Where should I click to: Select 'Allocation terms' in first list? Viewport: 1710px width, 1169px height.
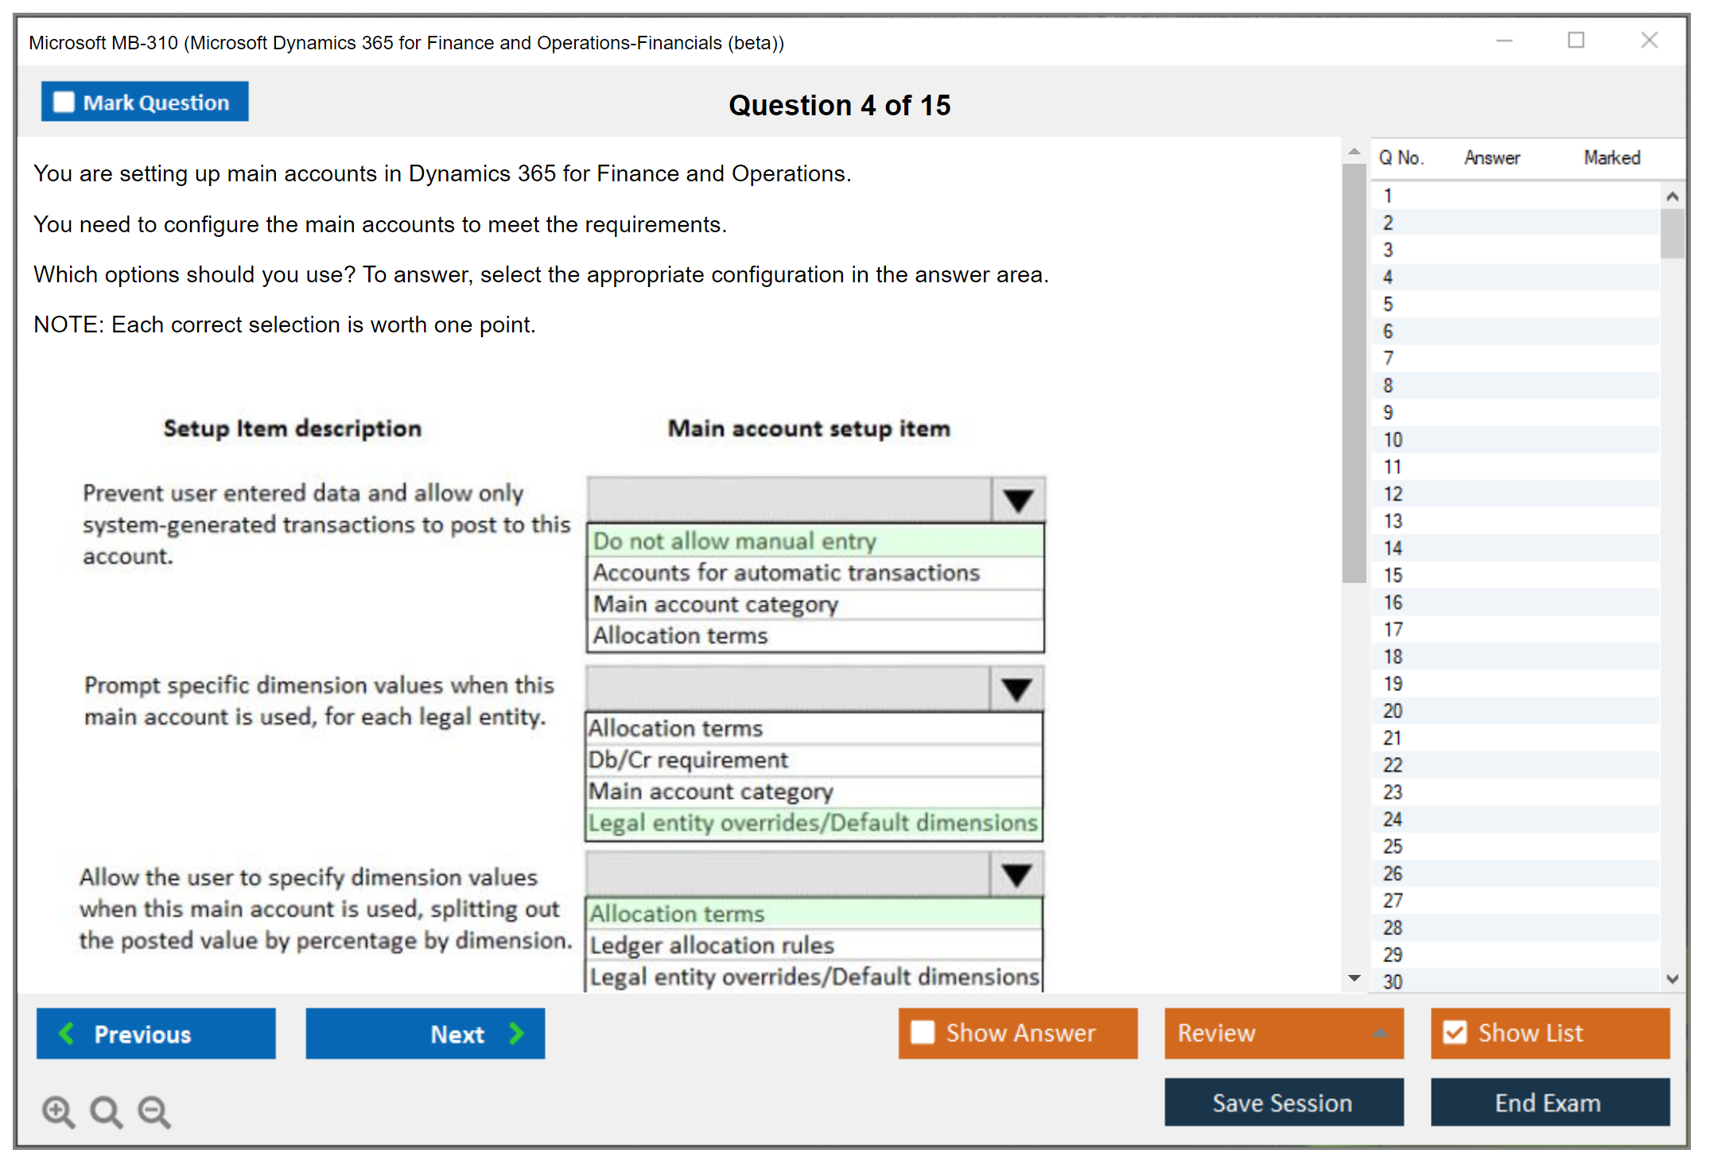815,636
